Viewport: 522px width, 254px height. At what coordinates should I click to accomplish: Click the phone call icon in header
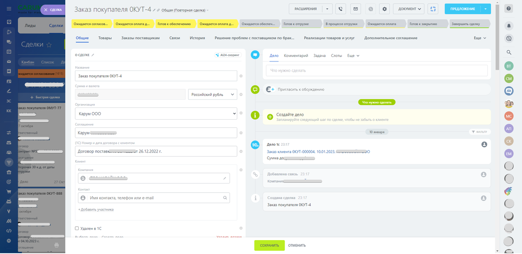(x=341, y=9)
